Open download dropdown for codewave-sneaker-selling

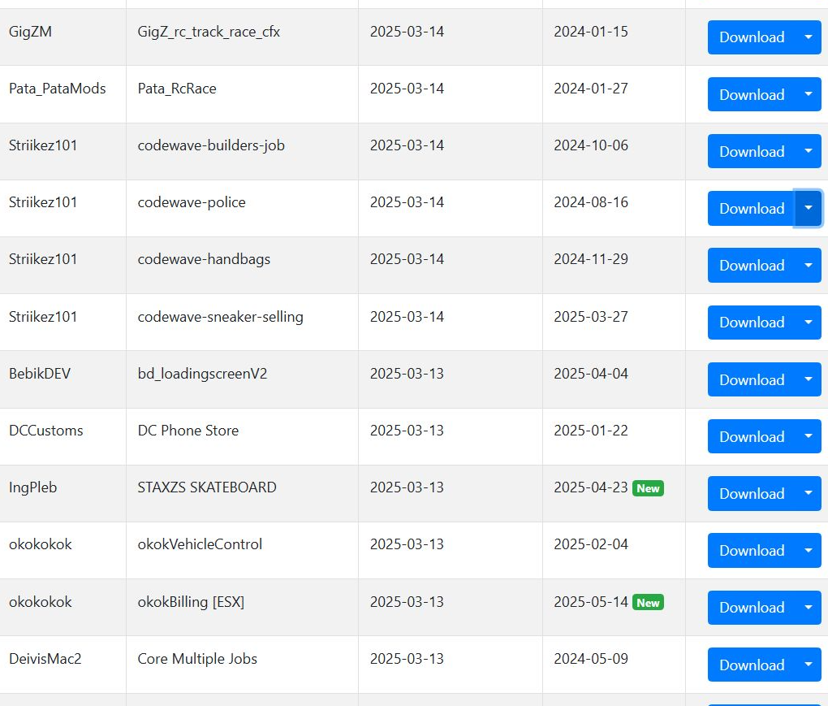pyautogui.click(x=808, y=323)
